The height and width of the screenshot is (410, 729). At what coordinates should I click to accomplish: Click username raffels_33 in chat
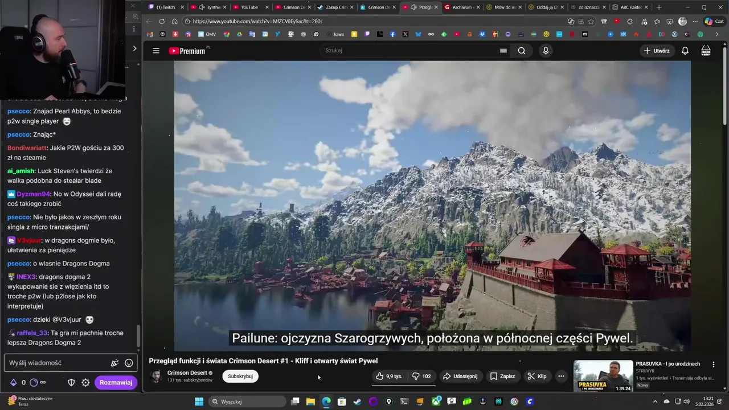[32, 333]
